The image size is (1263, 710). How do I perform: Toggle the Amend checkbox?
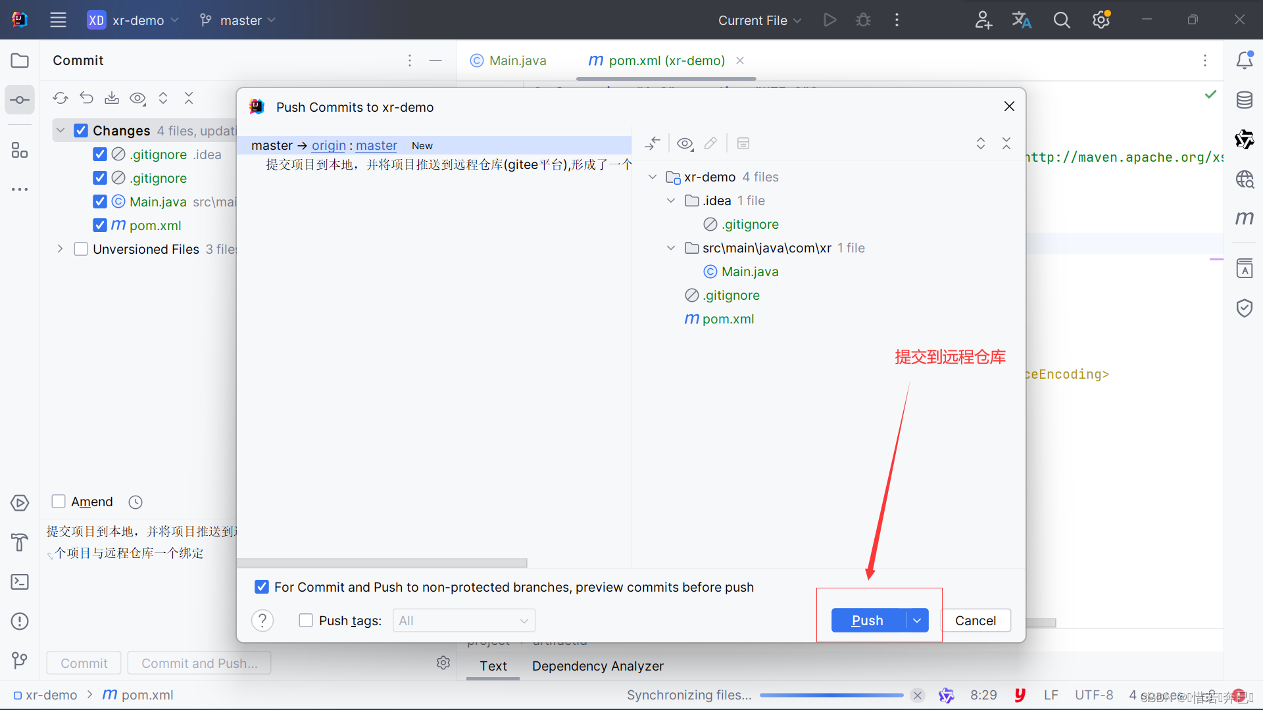[59, 501]
